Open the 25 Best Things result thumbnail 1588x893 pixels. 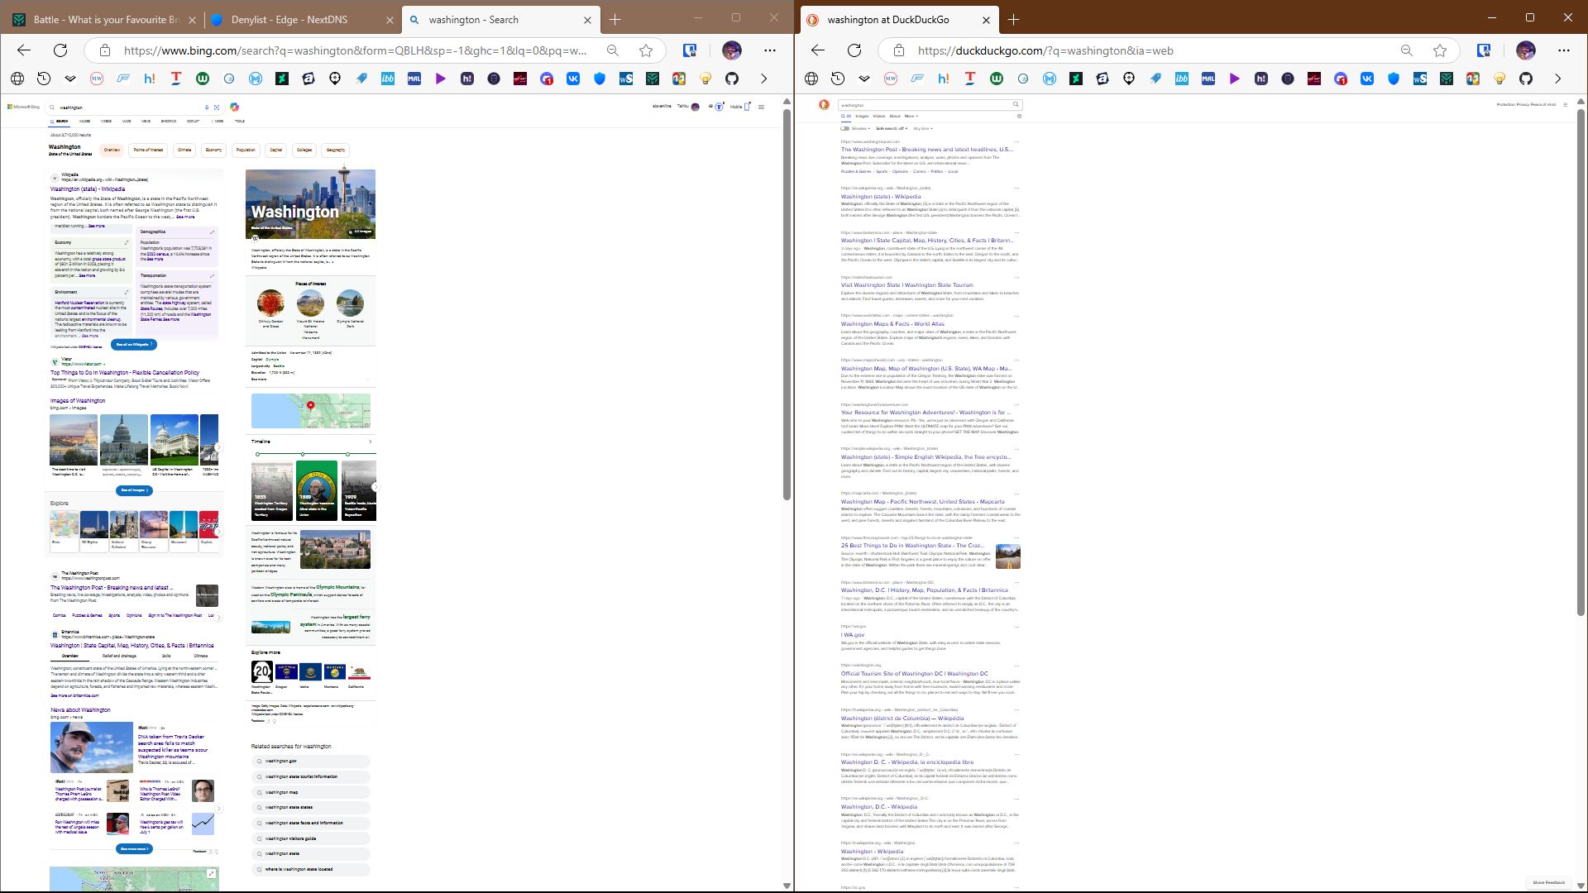1008,556
